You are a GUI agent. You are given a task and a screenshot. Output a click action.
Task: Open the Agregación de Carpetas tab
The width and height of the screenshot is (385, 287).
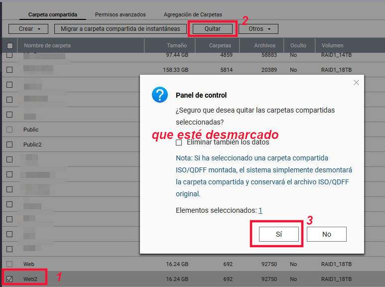pyautogui.click(x=193, y=15)
